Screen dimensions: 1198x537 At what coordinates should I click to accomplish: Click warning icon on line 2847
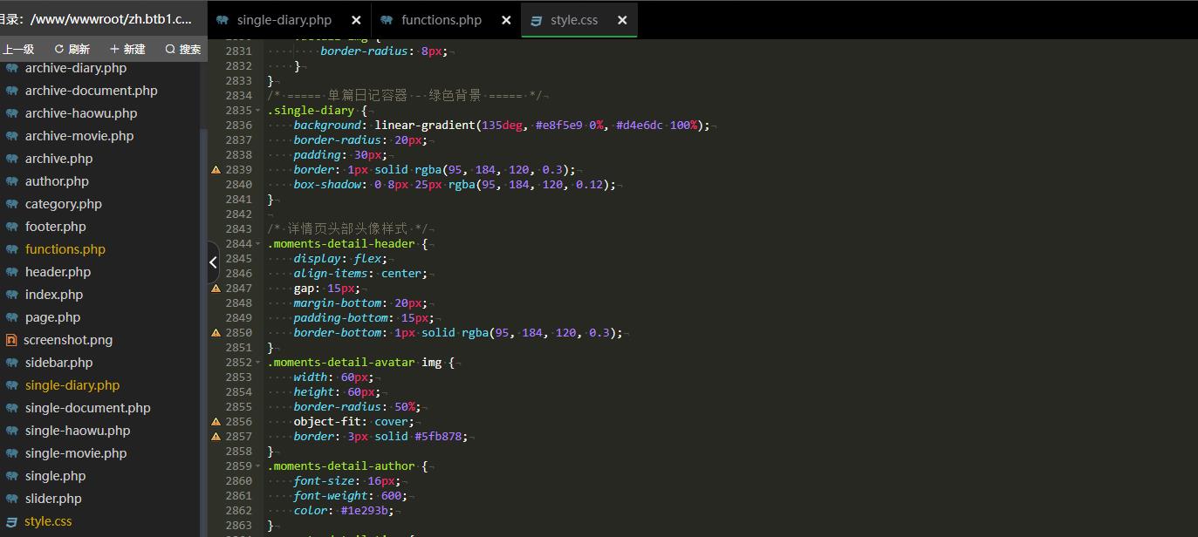coord(216,289)
